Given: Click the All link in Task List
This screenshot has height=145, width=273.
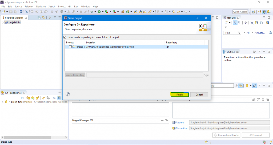Looking at the screenshot, I should coord(248,33).
